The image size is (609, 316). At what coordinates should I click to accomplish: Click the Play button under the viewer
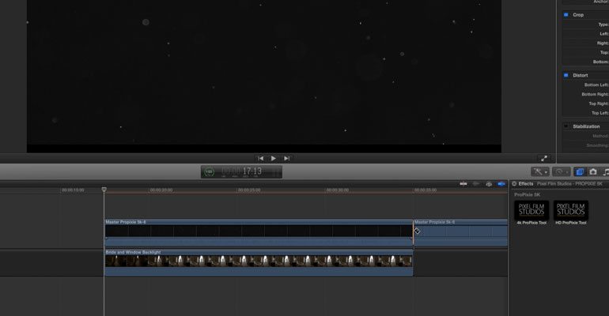274,158
